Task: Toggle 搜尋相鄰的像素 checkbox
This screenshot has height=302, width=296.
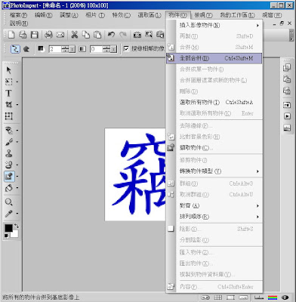Action: tap(126, 48)
